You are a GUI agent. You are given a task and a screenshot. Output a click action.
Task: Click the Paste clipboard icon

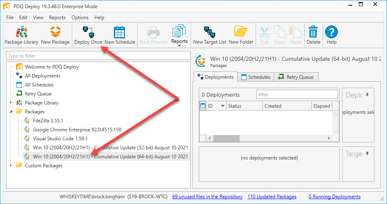tap(295, 32)
